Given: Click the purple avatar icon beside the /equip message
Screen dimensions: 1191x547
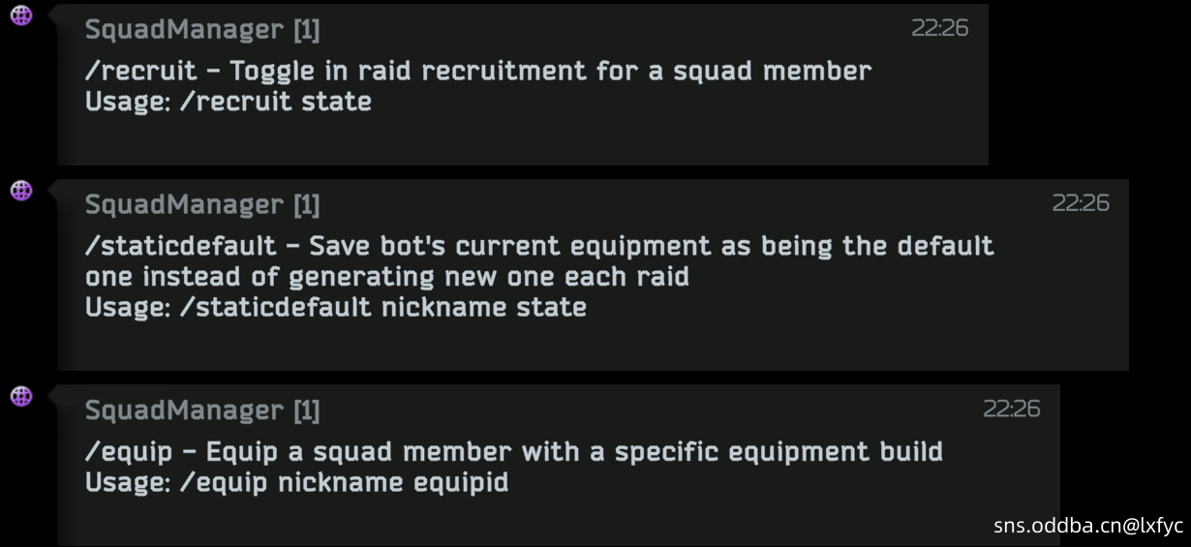Looking at the screenshot, I should pyautogui.click(x=21, y=395).
